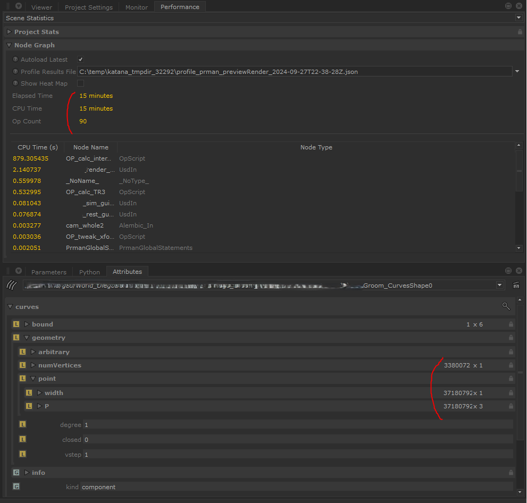Click the help icon beside Autoload Latest
This screenshot has height=503, width=527.
point(15,60)
